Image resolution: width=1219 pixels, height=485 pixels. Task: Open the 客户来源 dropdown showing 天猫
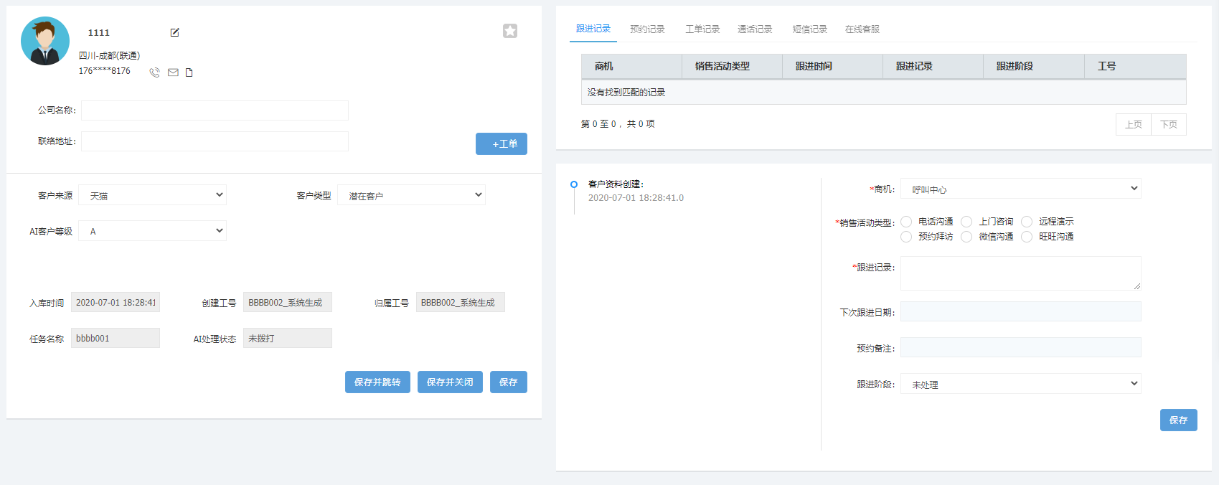click(153, 195)
